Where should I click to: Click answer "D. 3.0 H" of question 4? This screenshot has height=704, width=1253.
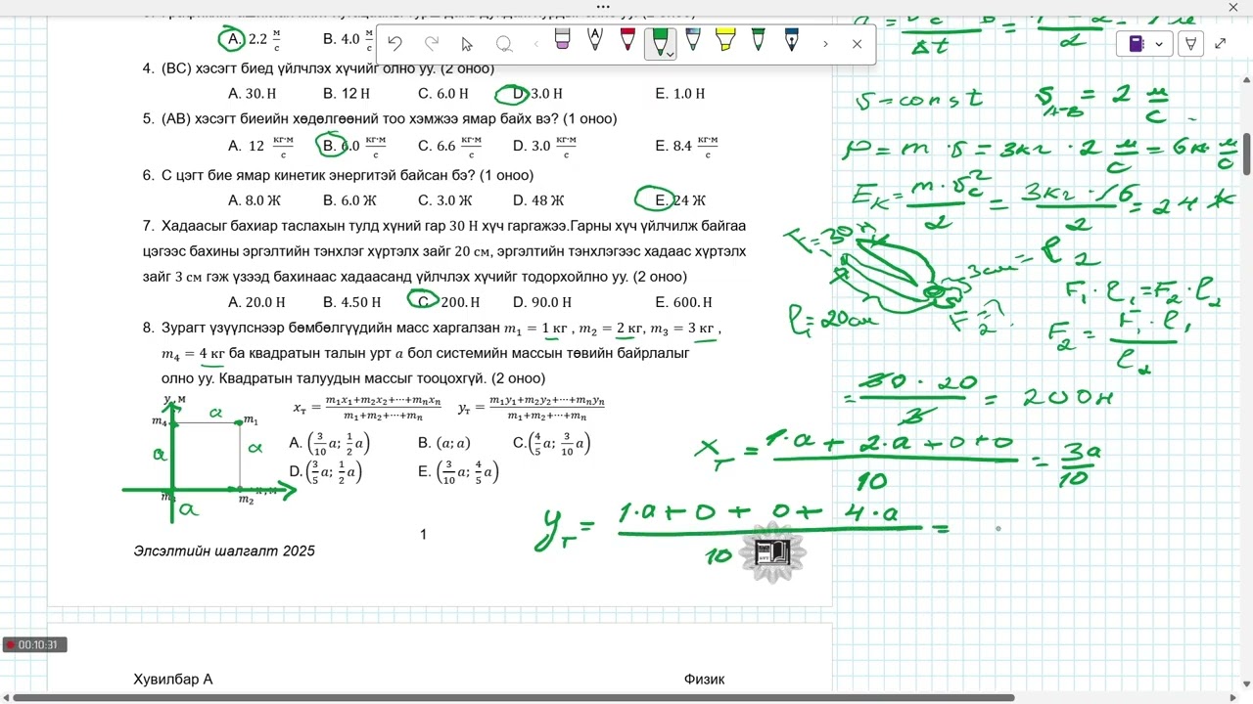coord(537,94)
